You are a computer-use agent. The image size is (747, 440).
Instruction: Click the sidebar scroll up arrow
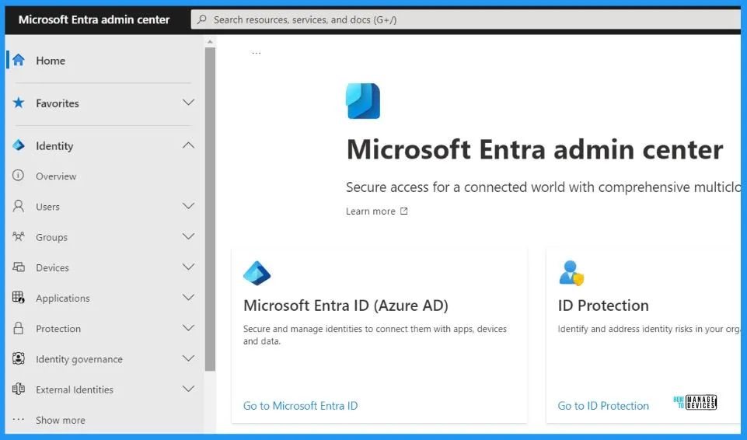click(x=210, y=42)
